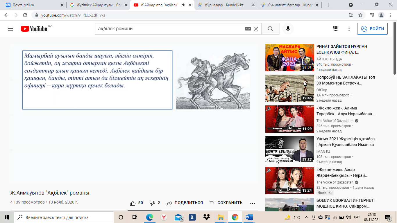Open the tab search dropdown
397x223 pixels.
[x=351, y=5]
